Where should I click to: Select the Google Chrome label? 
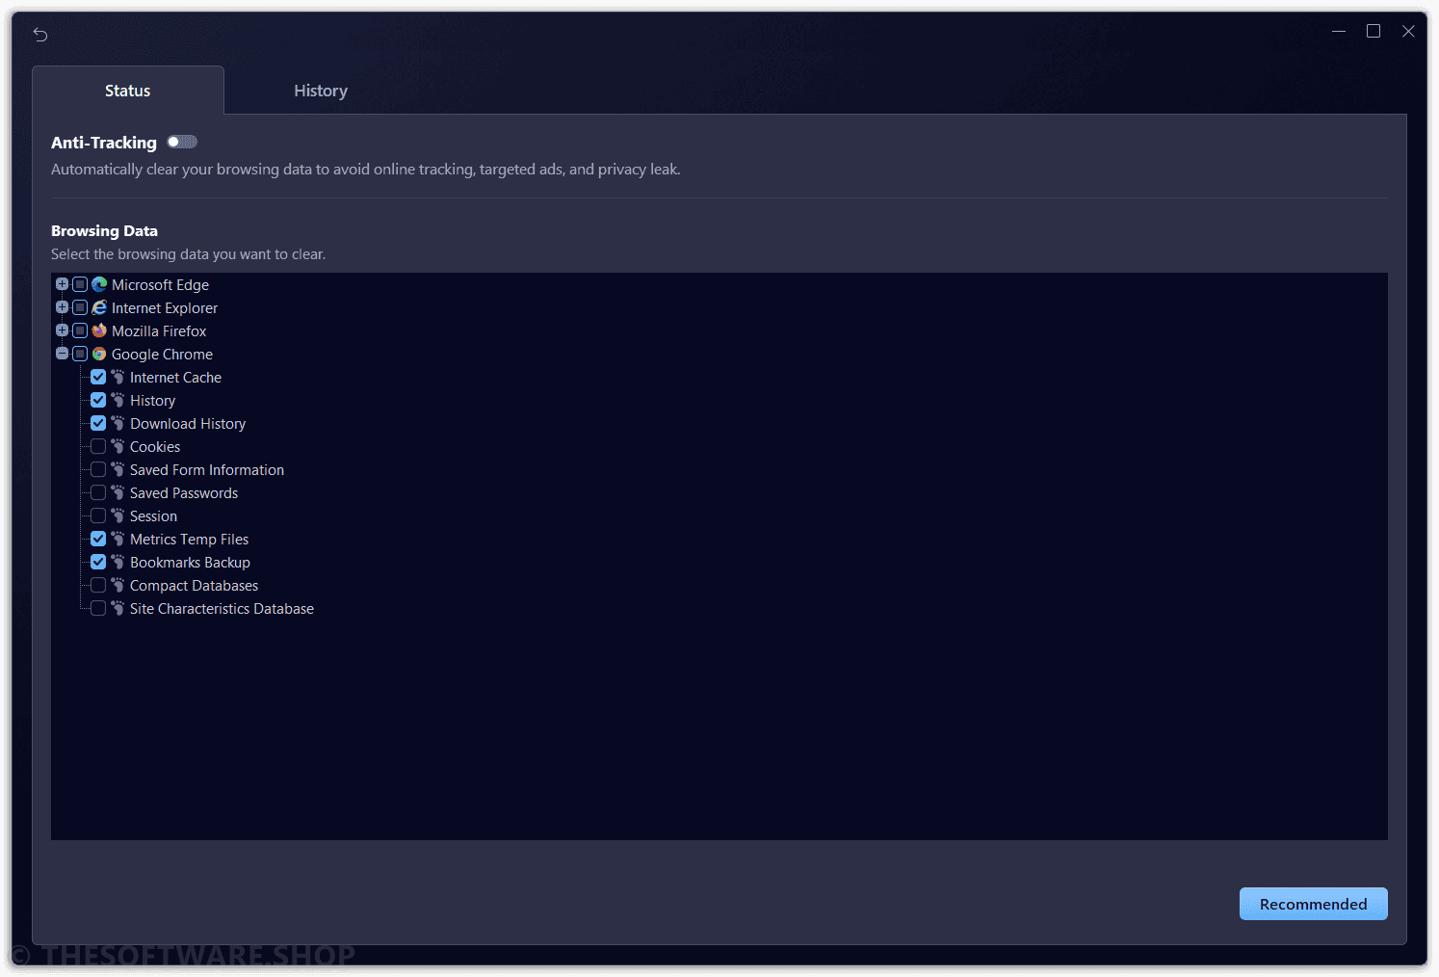(x=162, y=354)
